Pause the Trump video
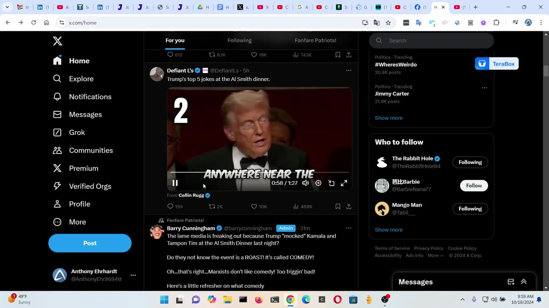The image size is (549, 308). tap(175, 183)
